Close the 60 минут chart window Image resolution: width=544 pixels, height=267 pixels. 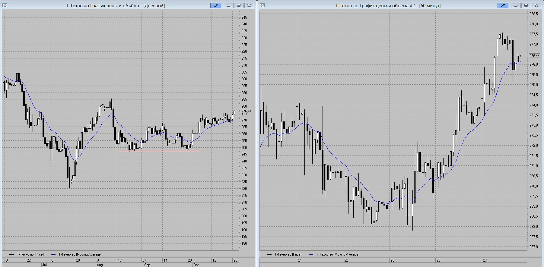point(536,5)
